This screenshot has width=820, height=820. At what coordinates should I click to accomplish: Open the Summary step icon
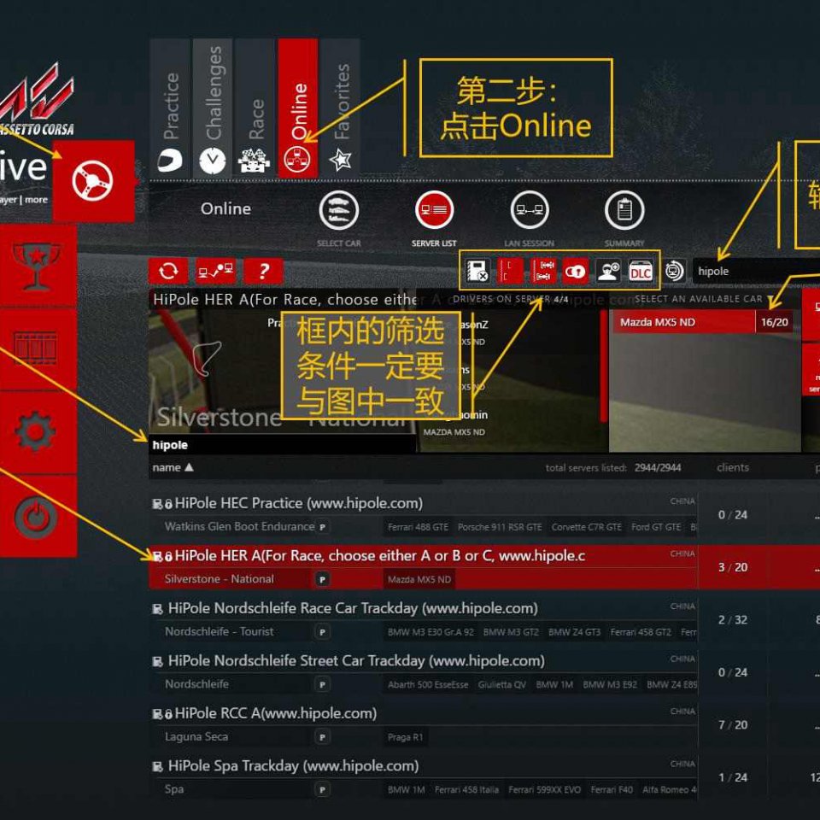tap(624, 211)
